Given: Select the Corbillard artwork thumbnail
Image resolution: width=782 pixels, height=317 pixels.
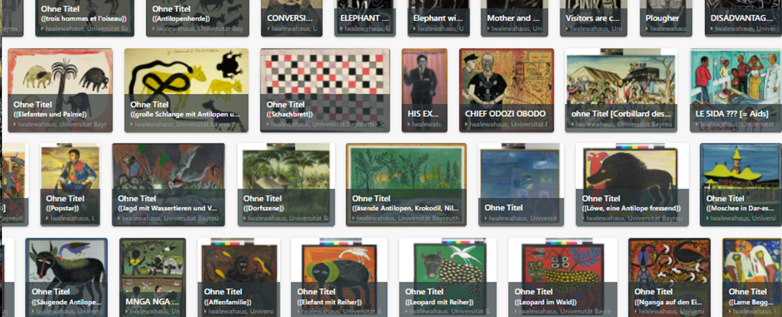Looking at the screenshot, I should pyautogui.click(x=621, y=90).
